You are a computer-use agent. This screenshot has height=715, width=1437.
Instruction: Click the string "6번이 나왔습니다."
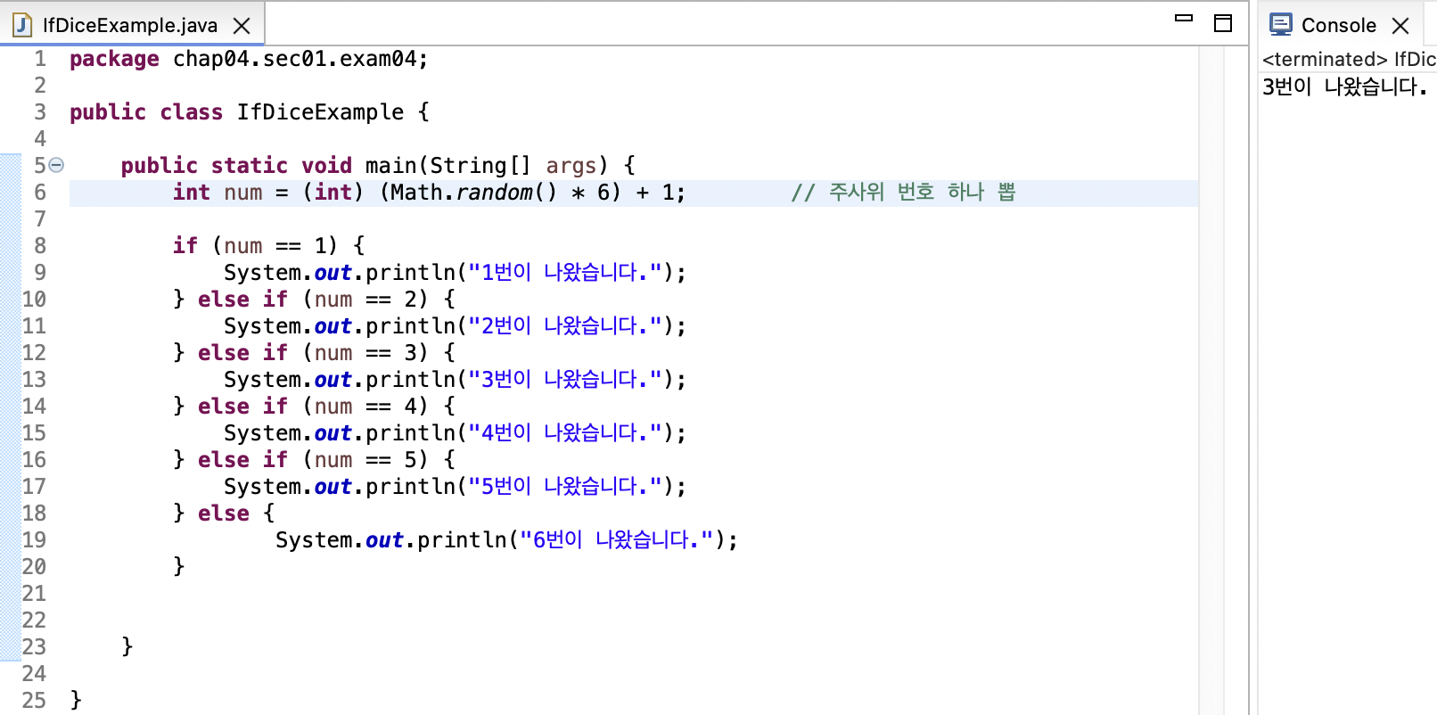[x=617, y=540]
